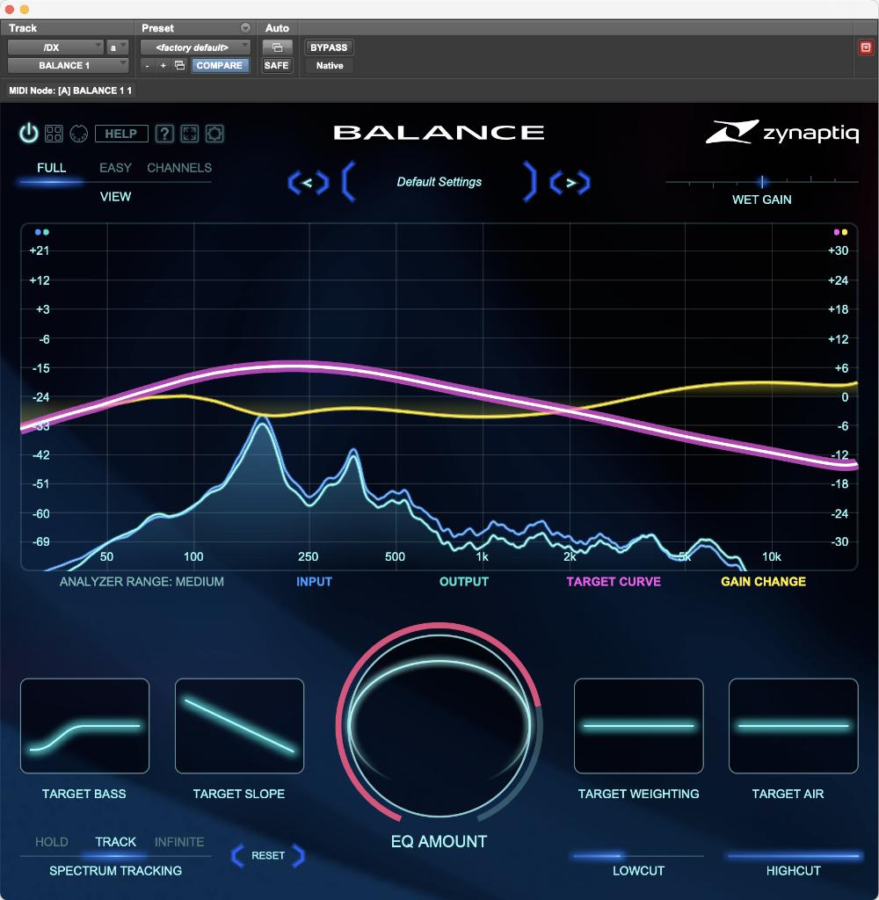Load the next preset arrow
This screenshot has width=879, height=900.
[570, 183]
